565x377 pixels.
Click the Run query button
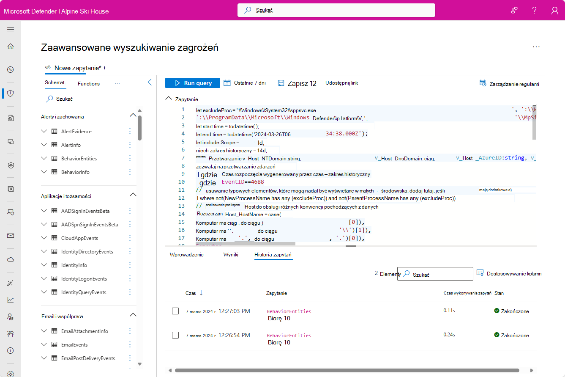[x=193, y=83]
